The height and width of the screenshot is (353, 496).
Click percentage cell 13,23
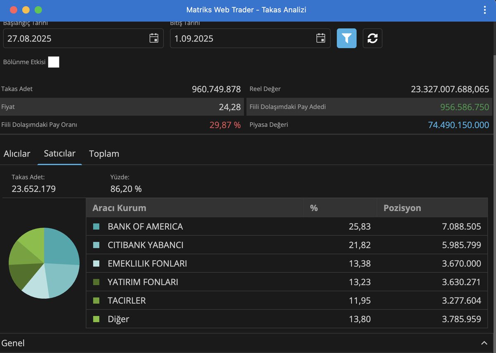(360, 282)
